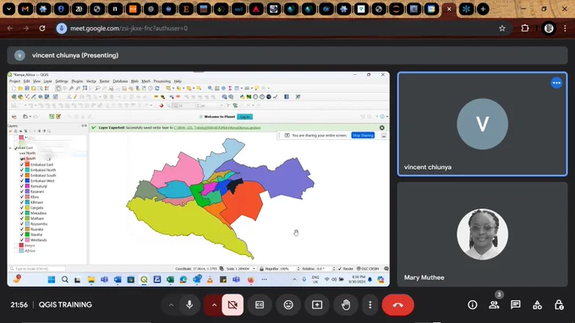
Task: Toggle Kamukunji layer checkbox
Action: (22, 186)
